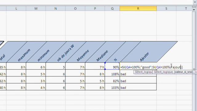Click the vertical scrollbar up arrow

194,10
